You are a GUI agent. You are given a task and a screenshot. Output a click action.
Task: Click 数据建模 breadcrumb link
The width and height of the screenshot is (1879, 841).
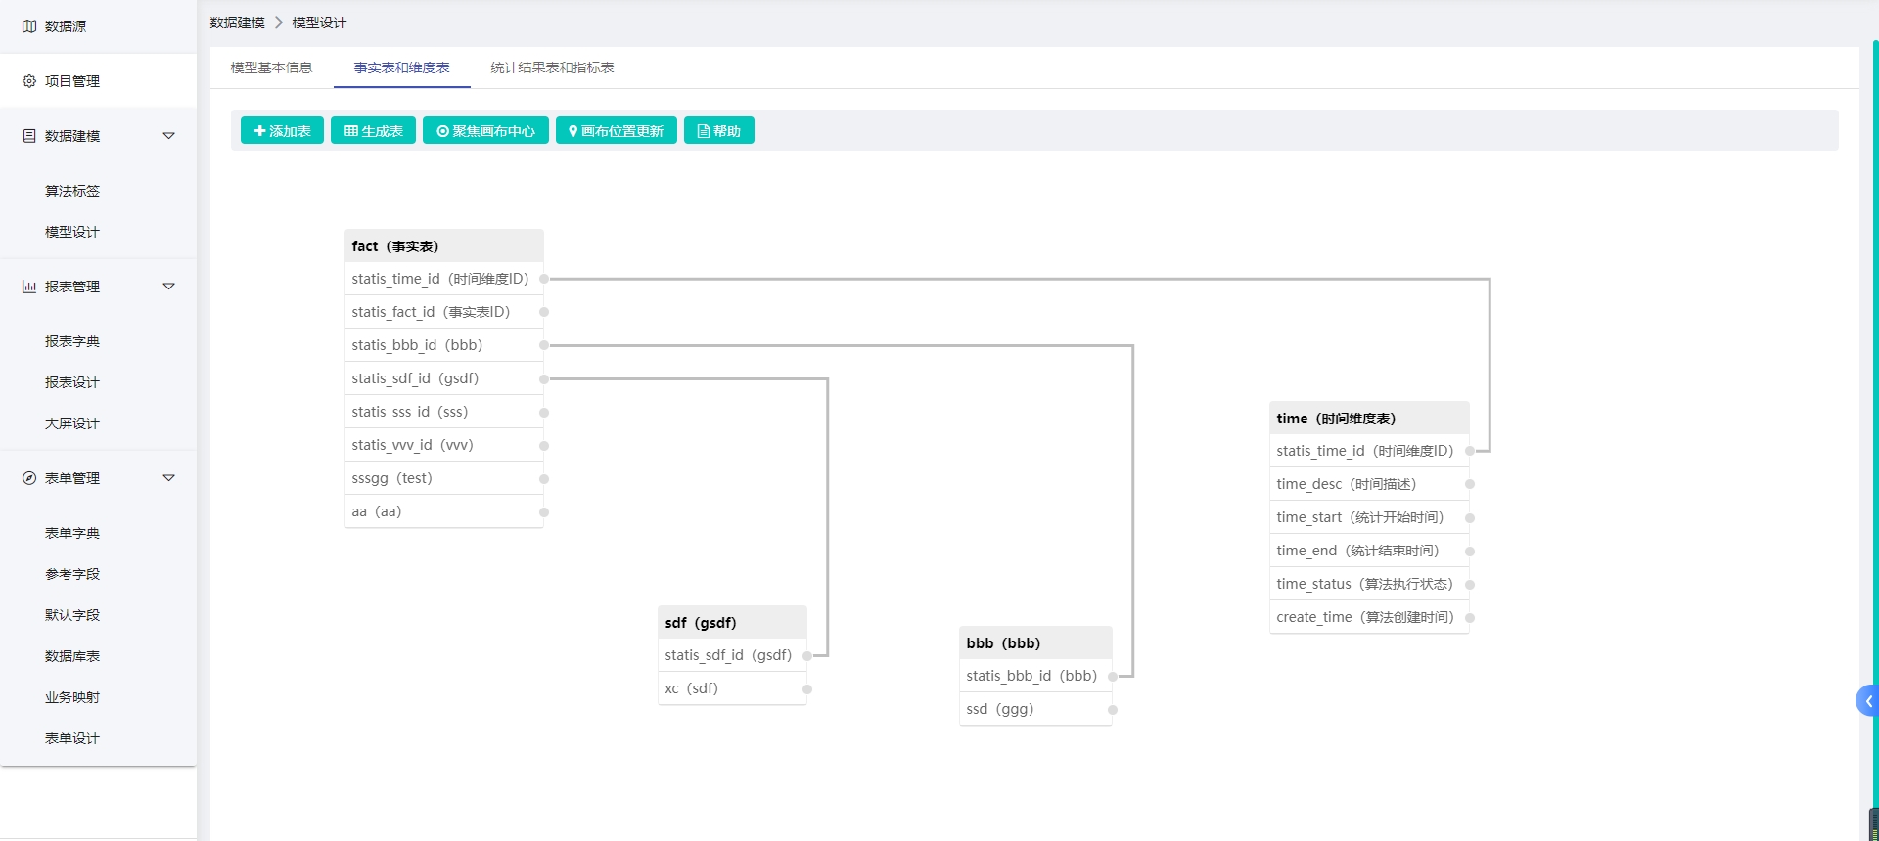tap(237, 22)
